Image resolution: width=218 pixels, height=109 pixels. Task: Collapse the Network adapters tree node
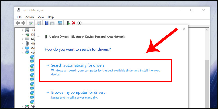22,53
